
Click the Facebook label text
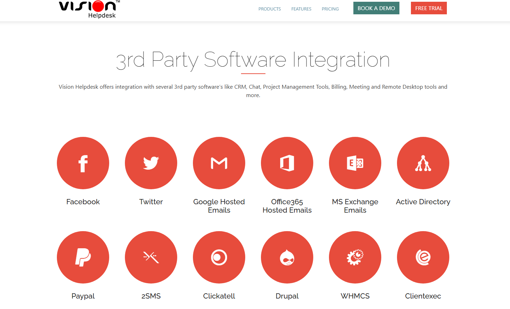[x=83, y=202]
